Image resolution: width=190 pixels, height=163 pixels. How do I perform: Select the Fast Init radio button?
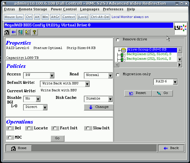[55, 128]
